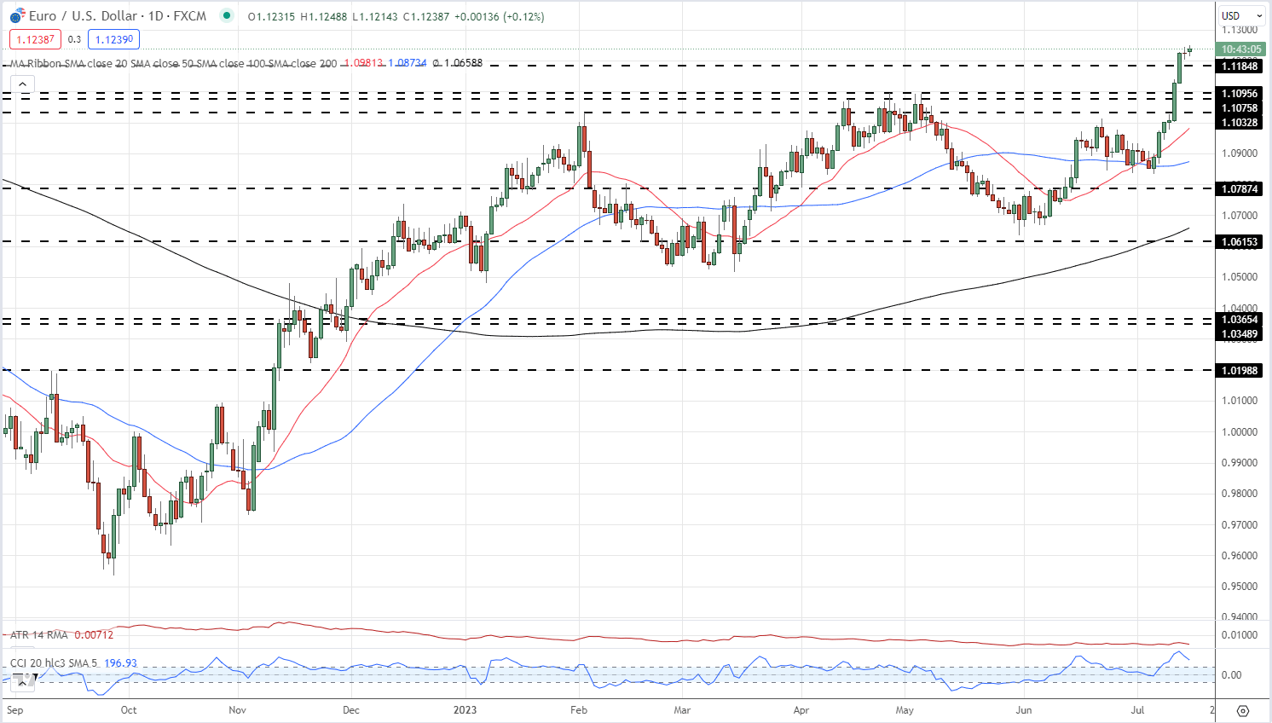Click the 1.01988 horizontal line price label
The height and width of the screenshot is (723, 1272).
point(1240,371)
